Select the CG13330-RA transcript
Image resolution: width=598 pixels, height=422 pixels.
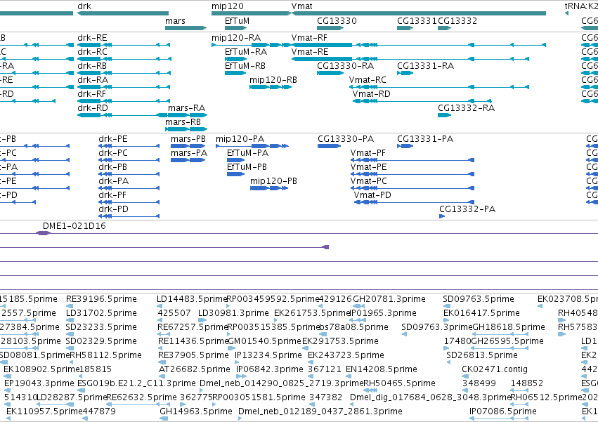click(x=330, y=73)
